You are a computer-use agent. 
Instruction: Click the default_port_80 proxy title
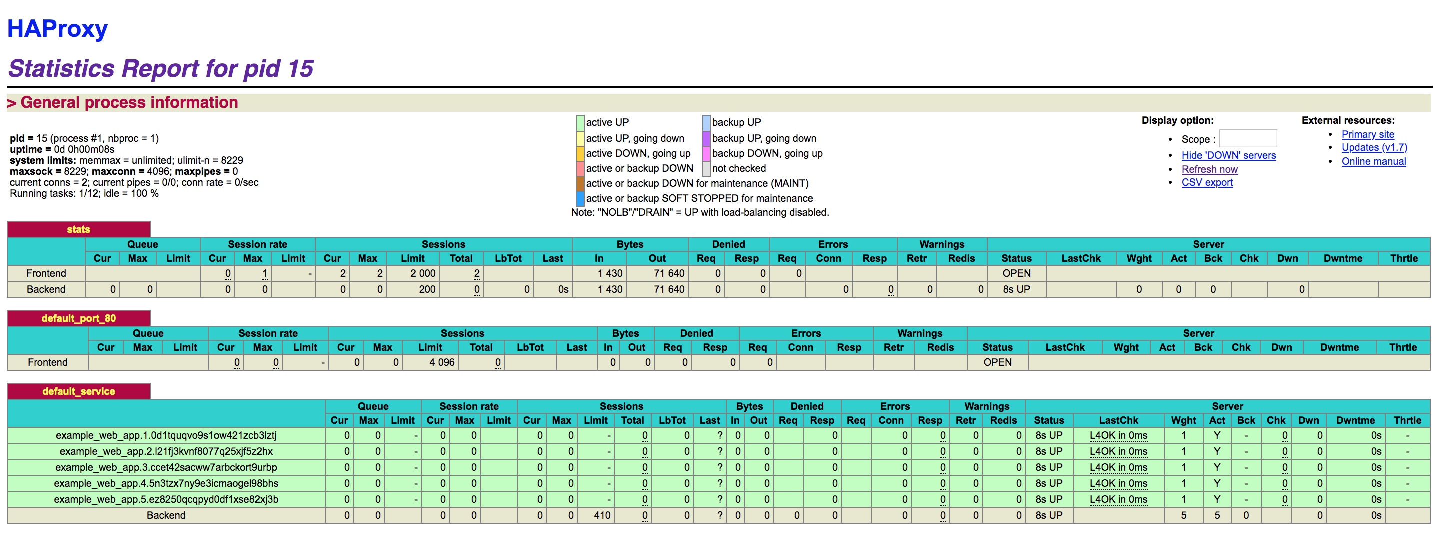pos(78,318)
